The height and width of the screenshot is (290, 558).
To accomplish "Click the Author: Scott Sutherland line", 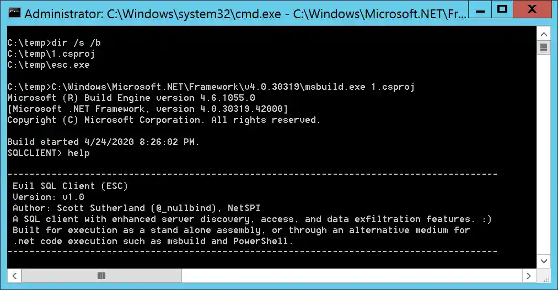I will pos(136,208).
